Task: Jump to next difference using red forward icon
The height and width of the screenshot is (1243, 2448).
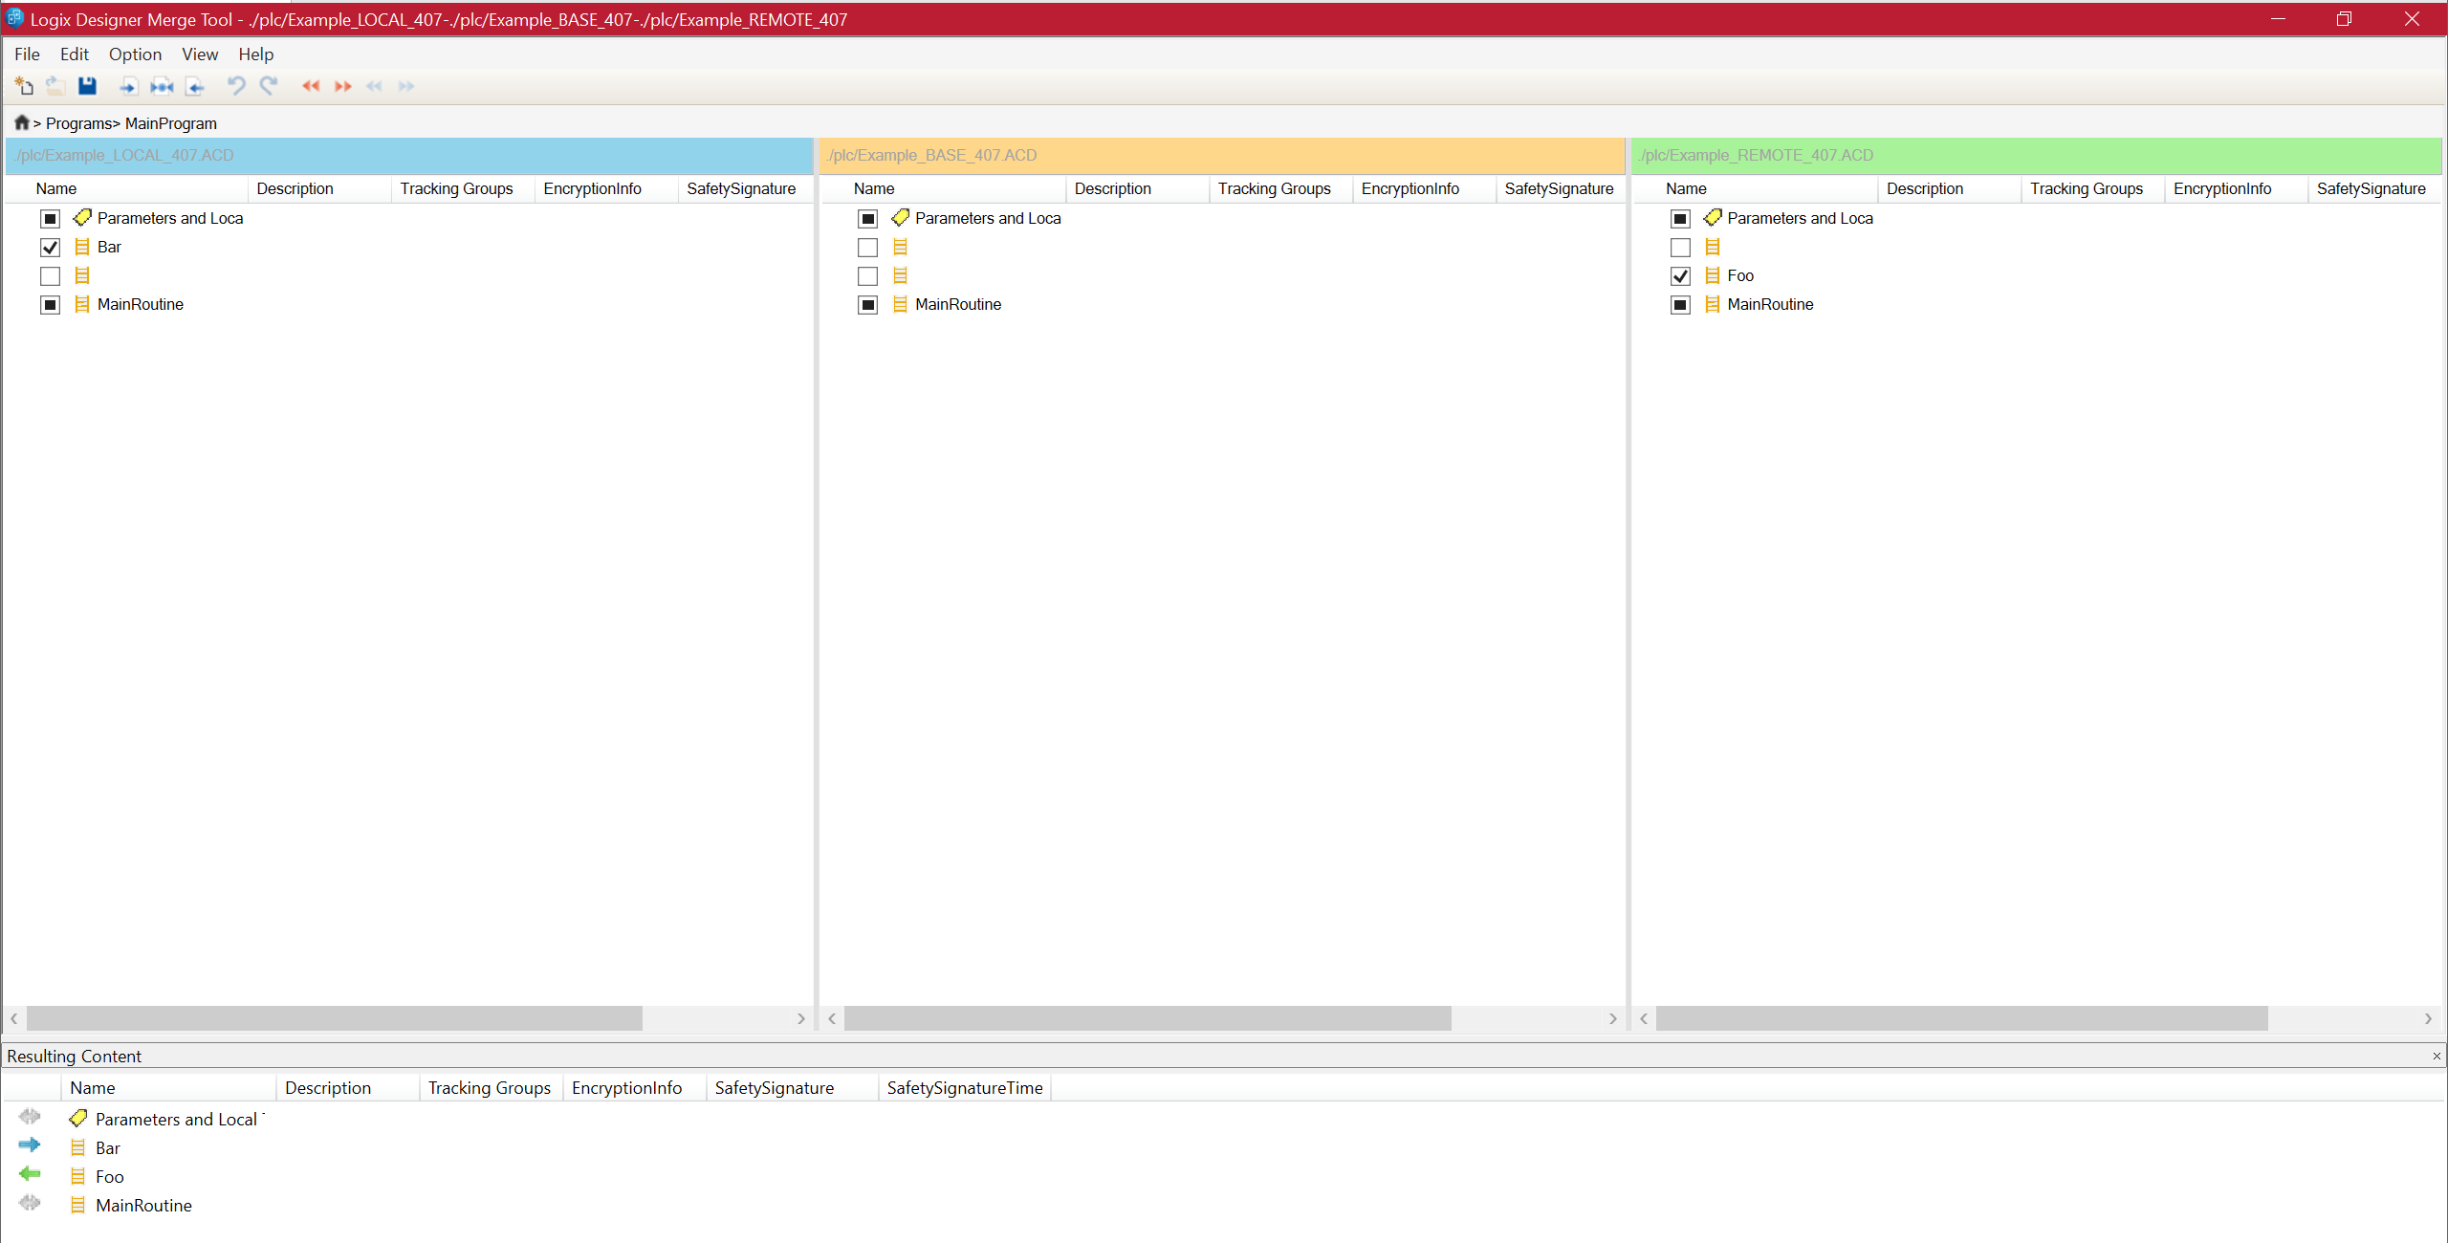Action: [343, 86]
